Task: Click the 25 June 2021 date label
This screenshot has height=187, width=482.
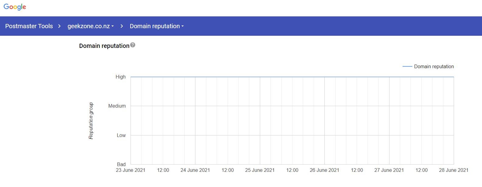Action: click(x=260, y=170)
